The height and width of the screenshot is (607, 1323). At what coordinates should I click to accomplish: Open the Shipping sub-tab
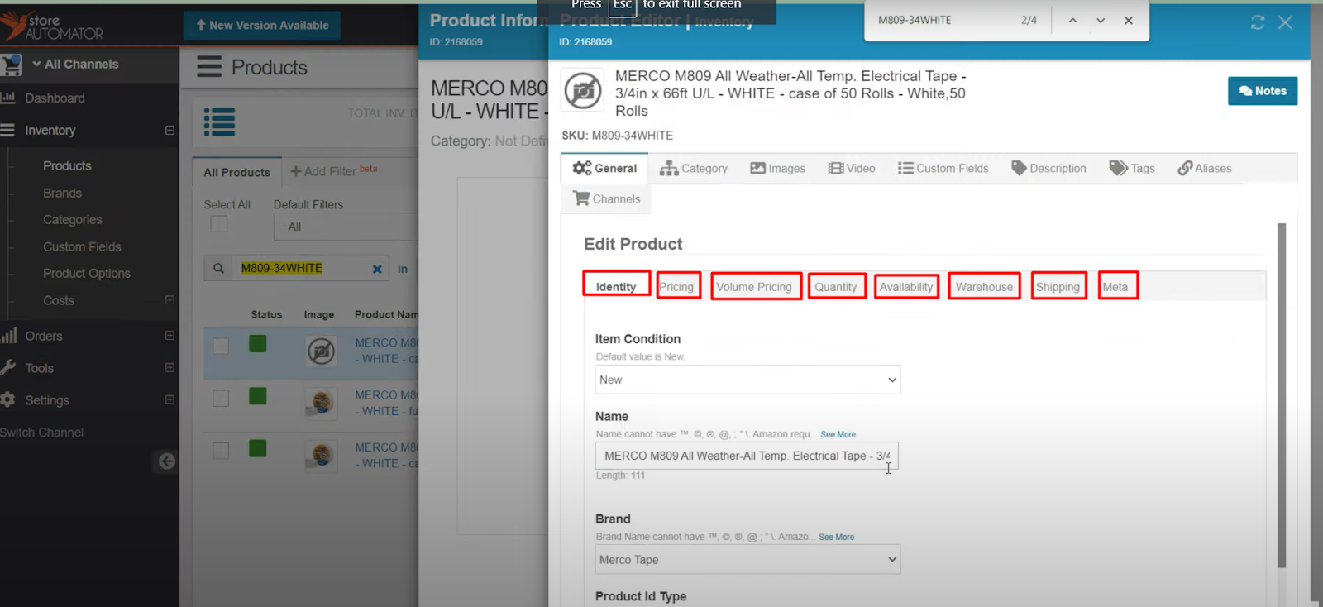(x=1058, y=286)
